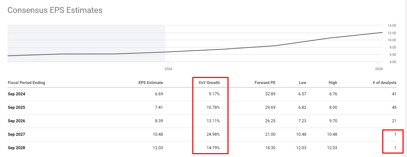The width and height of the screenshot is (407, 157).
Task: Select the 32.89 Forward PE cell
Action: pos(270,94)
